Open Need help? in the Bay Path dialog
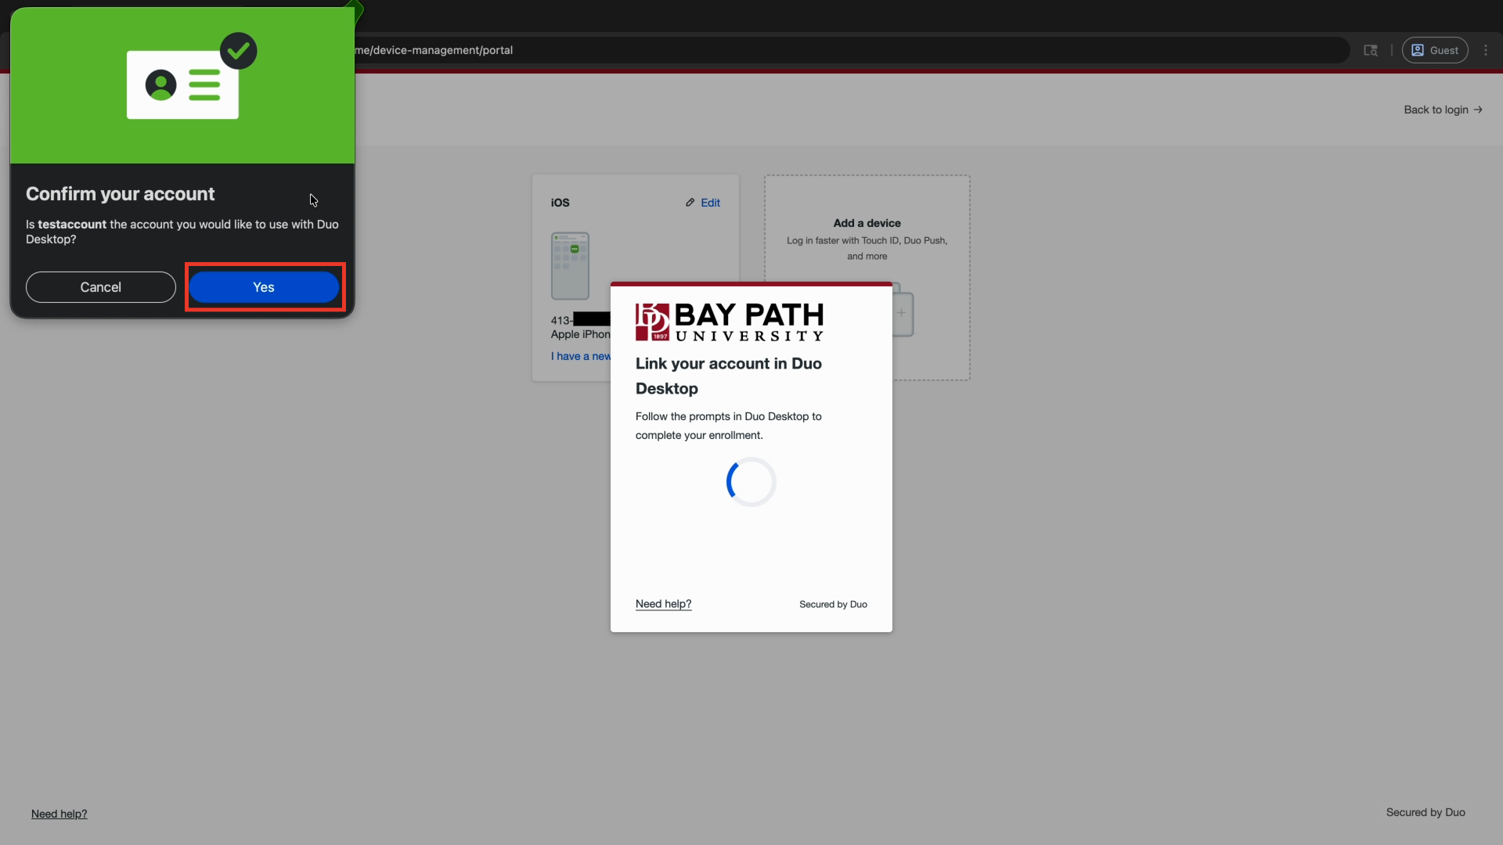Viewport: 1503px width, 845px height. pos(663,604)
